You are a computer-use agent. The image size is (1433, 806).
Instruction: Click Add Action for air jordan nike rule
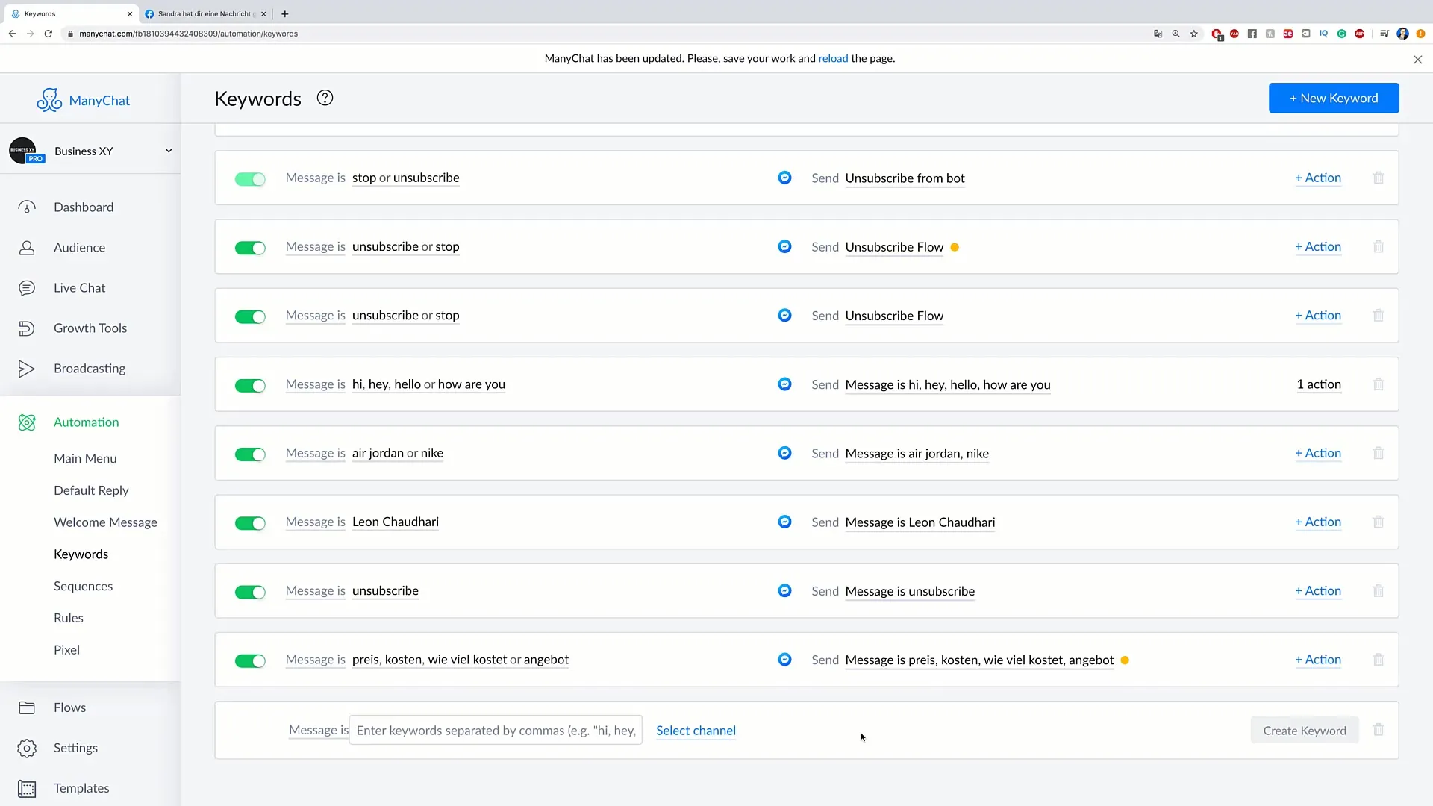pyautogui.click(x=1318, y=452)
